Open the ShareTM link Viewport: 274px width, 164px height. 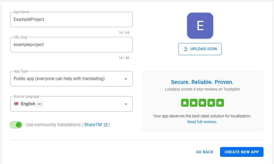(x=93, y=125)
